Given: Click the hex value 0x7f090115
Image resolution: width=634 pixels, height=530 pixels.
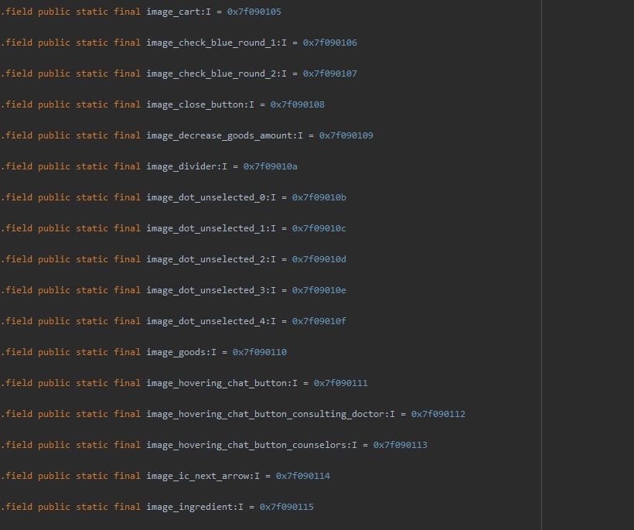Looking at the screenshot, I should [287, 507].
